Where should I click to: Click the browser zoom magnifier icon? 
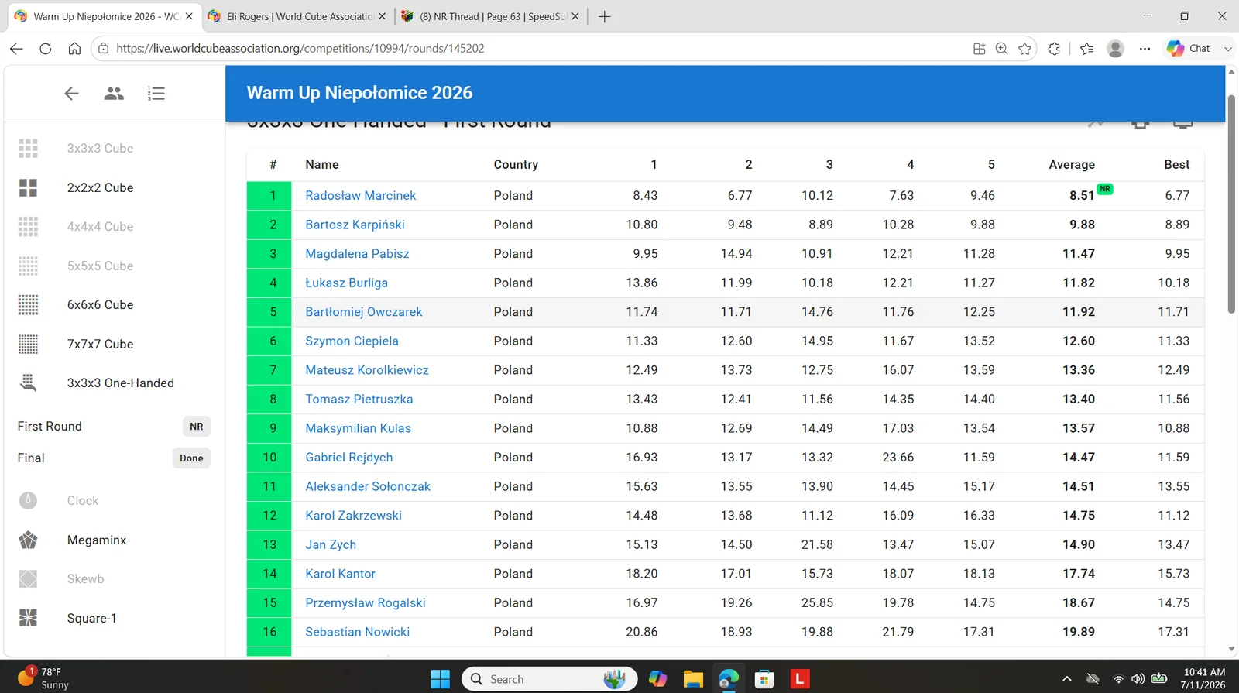1001,48
